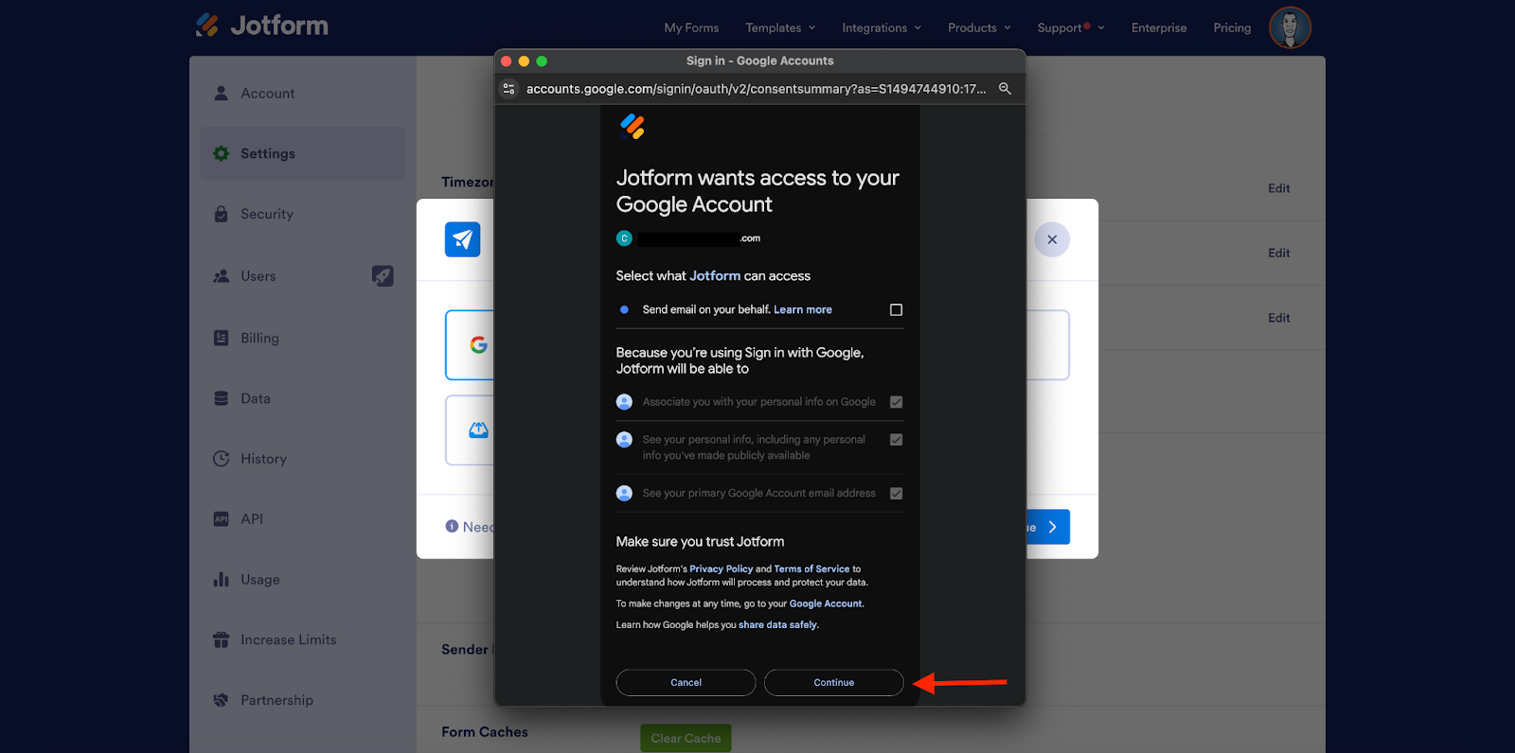
Task: Click the rocket upgrade badge beside Users
Action: point(383,275)
